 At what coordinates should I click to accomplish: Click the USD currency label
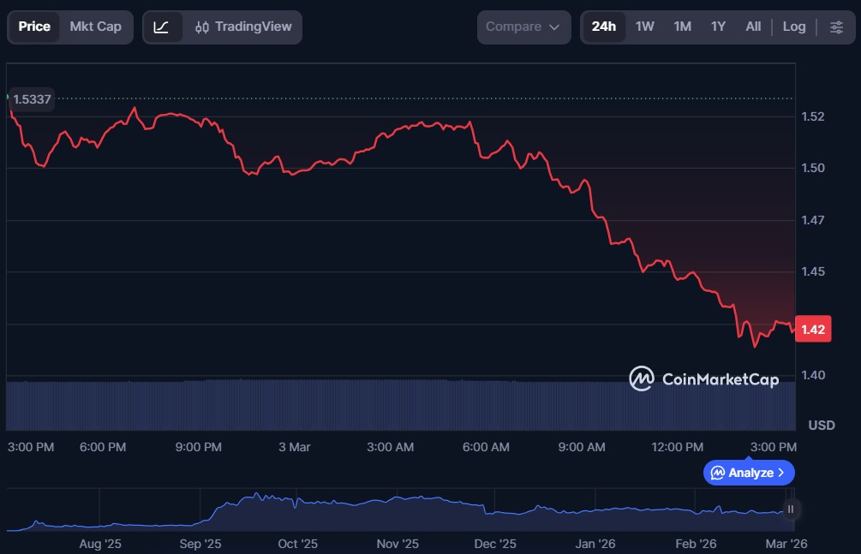[x=821, y=426]
